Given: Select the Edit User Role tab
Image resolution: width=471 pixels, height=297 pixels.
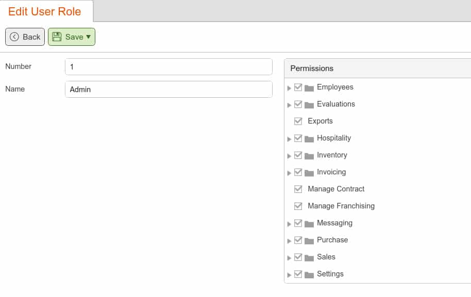Looking at the screenshot, I should click(x=45, y=11).
